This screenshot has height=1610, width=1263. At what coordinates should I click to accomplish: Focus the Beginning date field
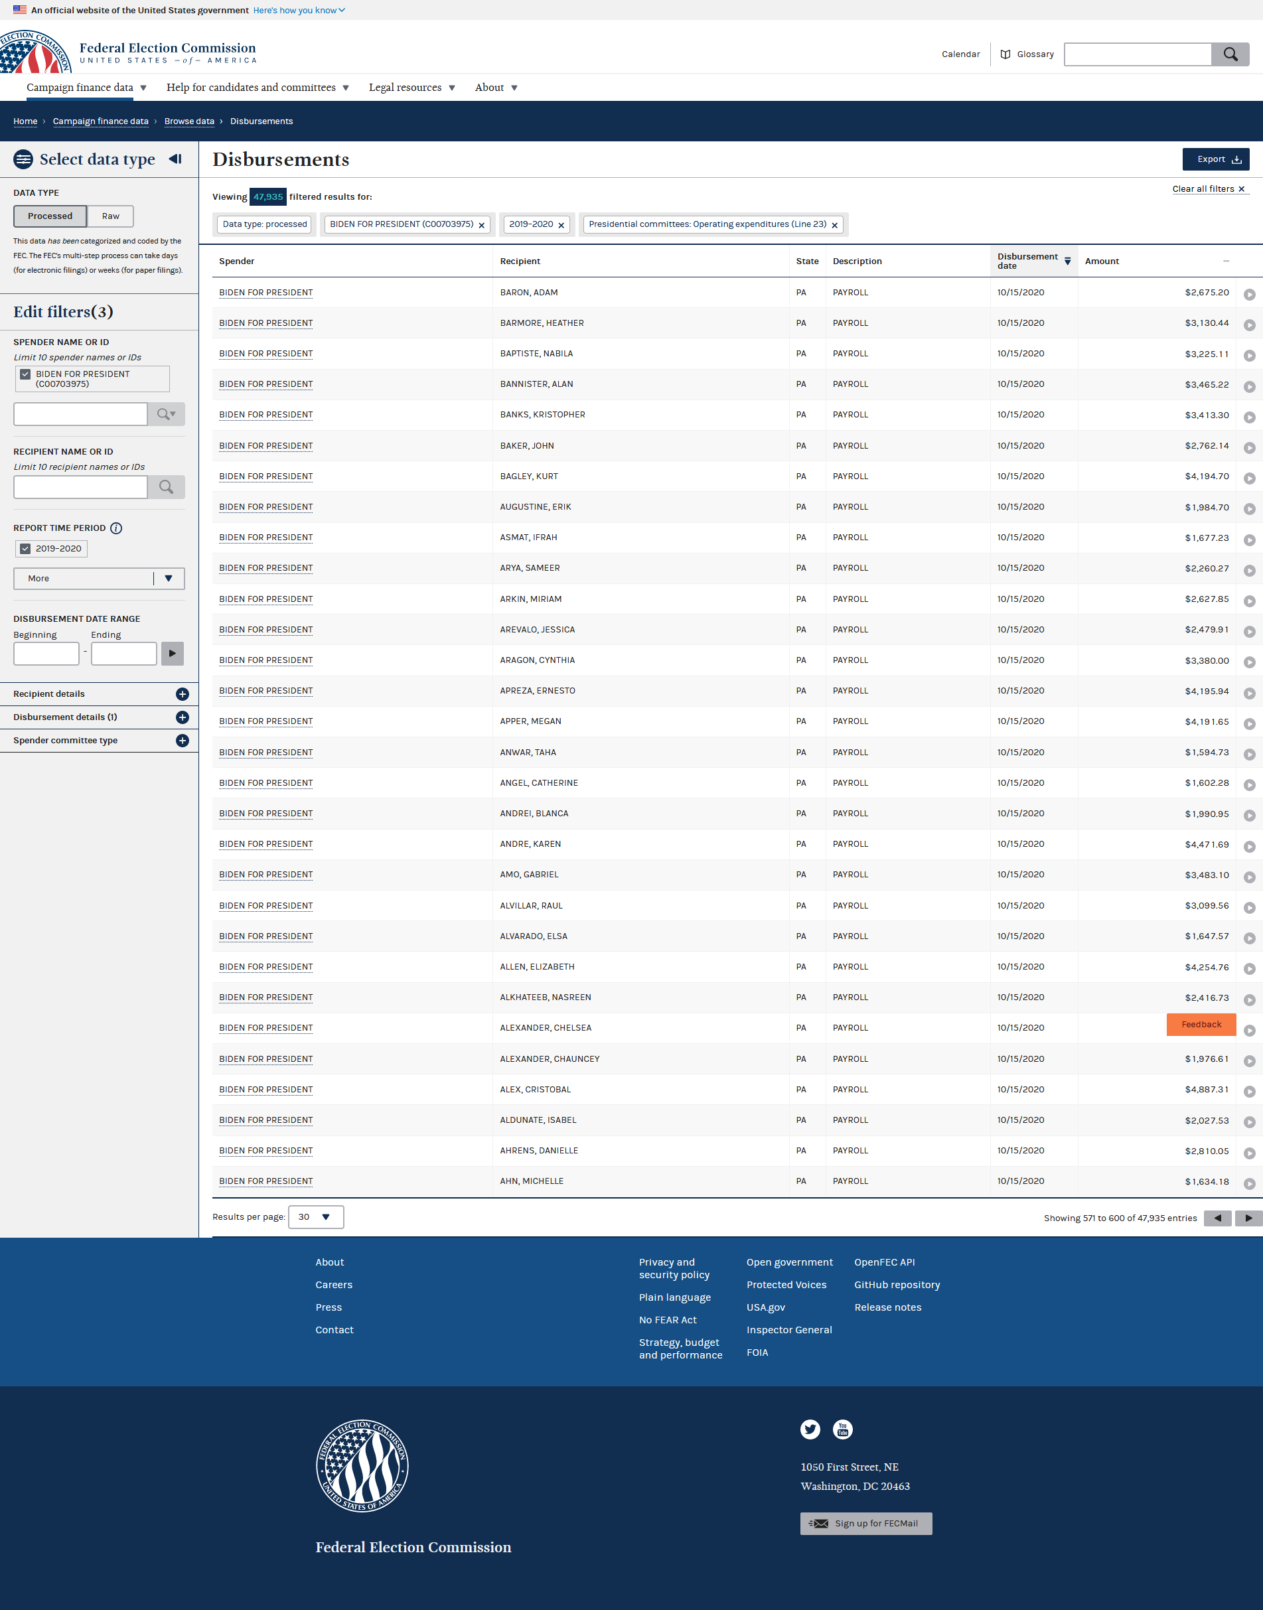pos(46,654)
